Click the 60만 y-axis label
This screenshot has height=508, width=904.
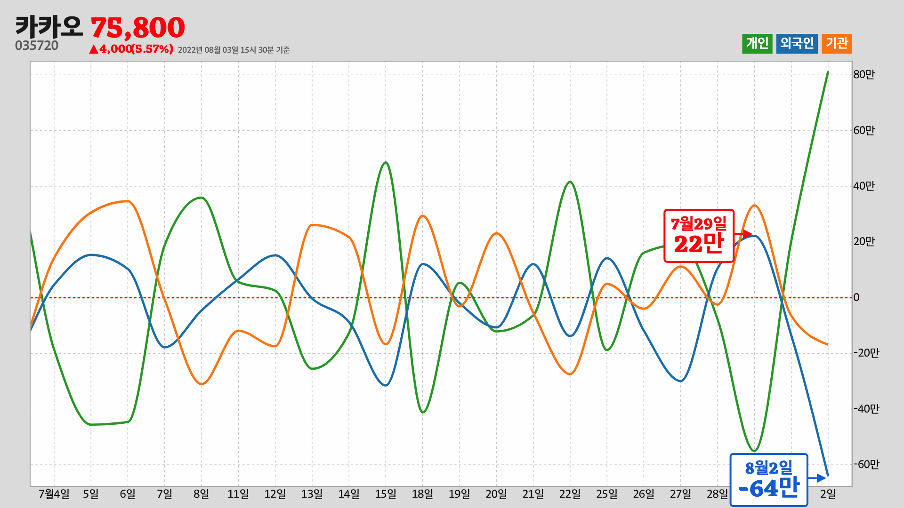coord(864,131)
